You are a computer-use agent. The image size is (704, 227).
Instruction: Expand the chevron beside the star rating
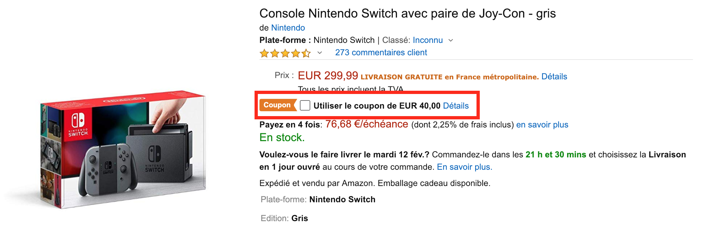click(320, 53)
